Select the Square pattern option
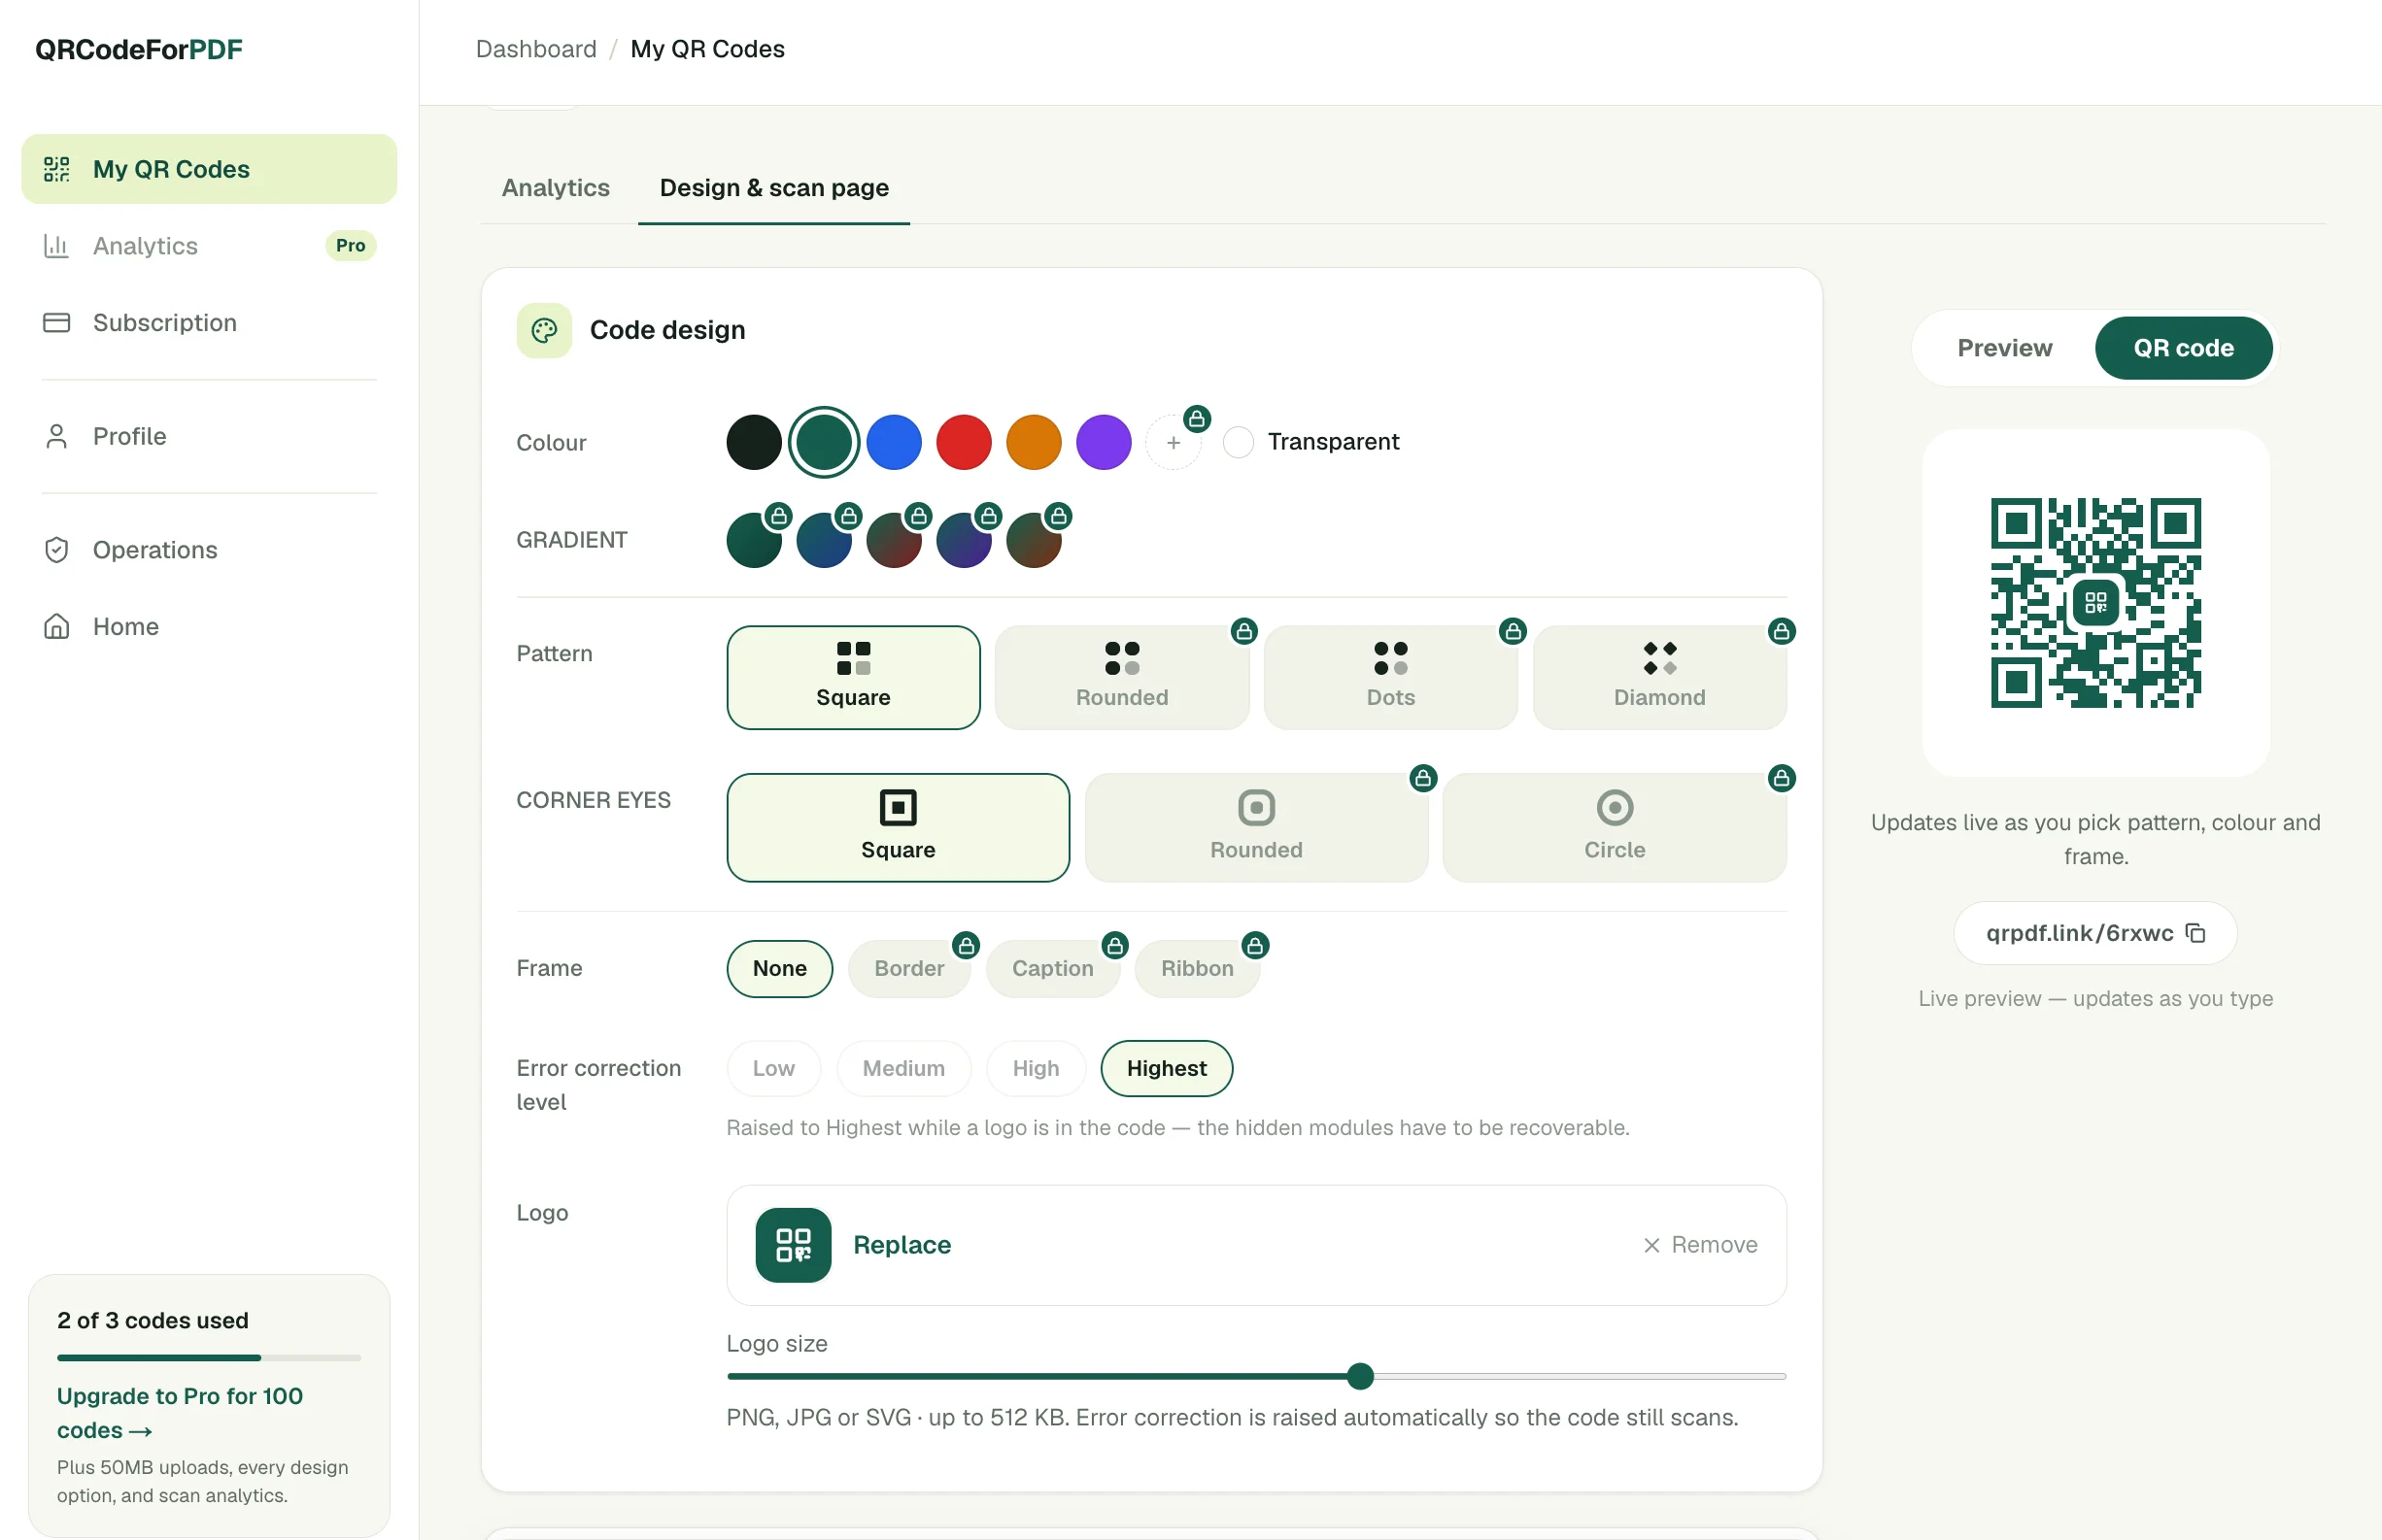The image size is (2382, 1540). 853,678
